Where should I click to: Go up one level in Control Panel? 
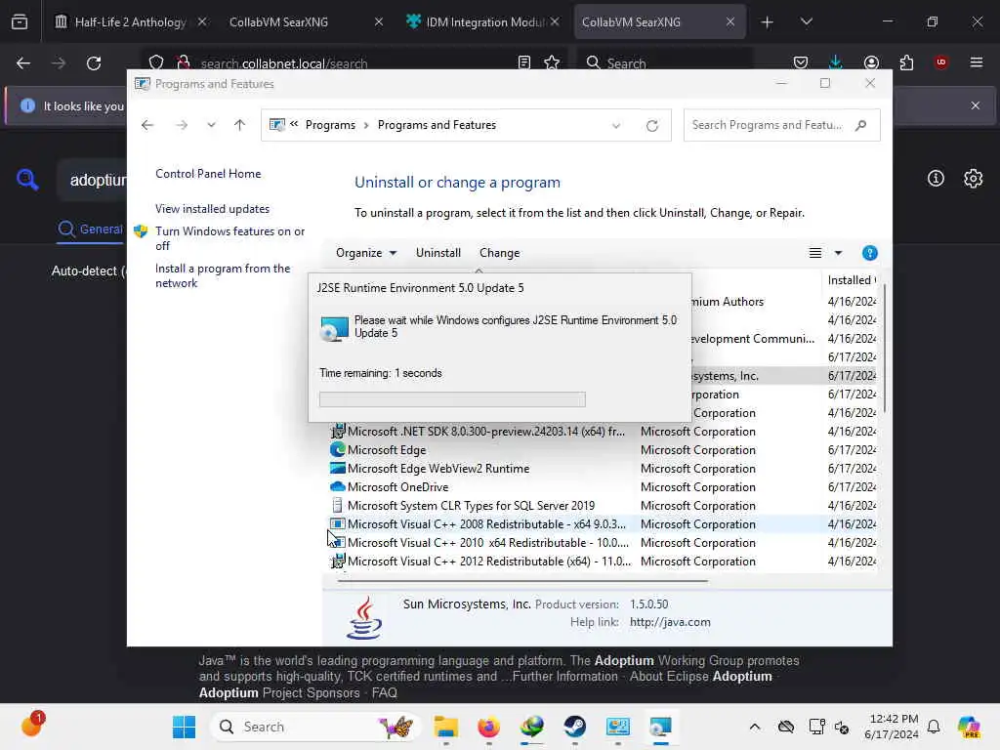pos(240,125)
